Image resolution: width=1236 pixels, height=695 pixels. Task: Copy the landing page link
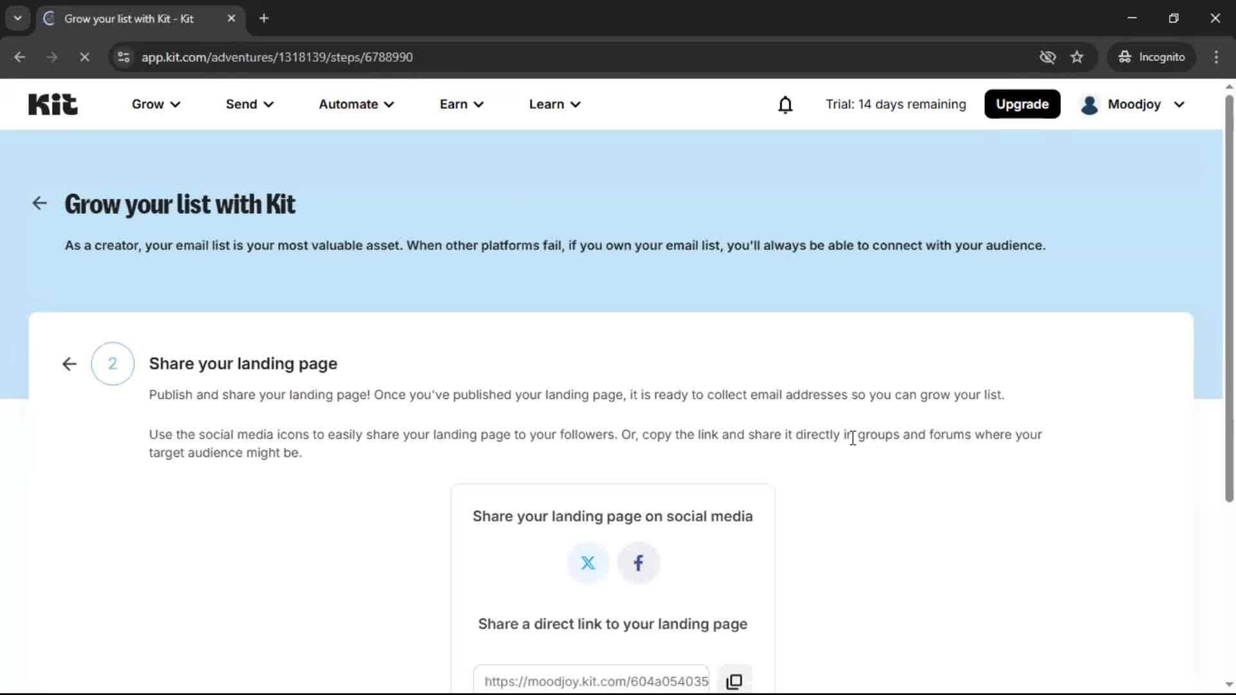(x=735, y=681)
